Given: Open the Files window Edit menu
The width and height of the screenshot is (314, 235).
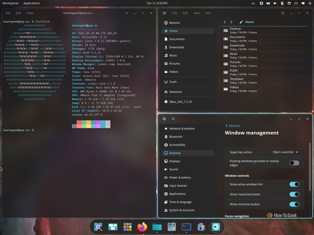Looking at the screenshot, I should [x=185, y=13].
